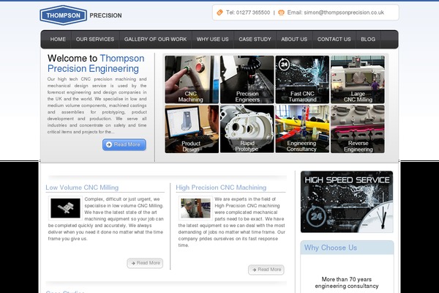Click the High Precision CNC Machining heading

click(221, 188)
